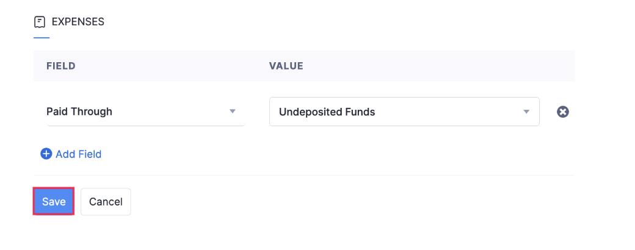Click the VALUE column header

pyautogui.click(x=286, y=66)
